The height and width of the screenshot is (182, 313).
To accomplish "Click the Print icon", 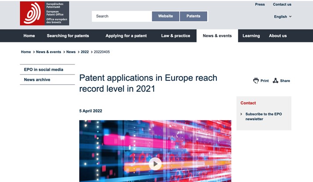I will coord(256,81).
